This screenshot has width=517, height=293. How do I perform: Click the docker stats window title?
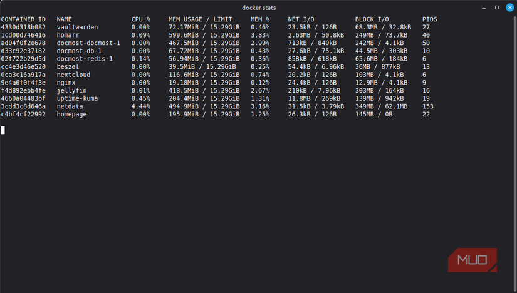(x=259, y=8)
